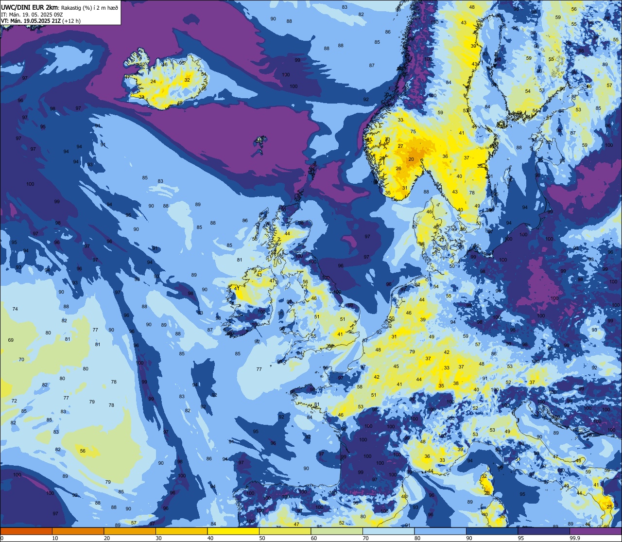The width and height of the screenshot is (622, 542).
Task: Click the '95' tick label on the color scale
Action: [x=521, y=538]
